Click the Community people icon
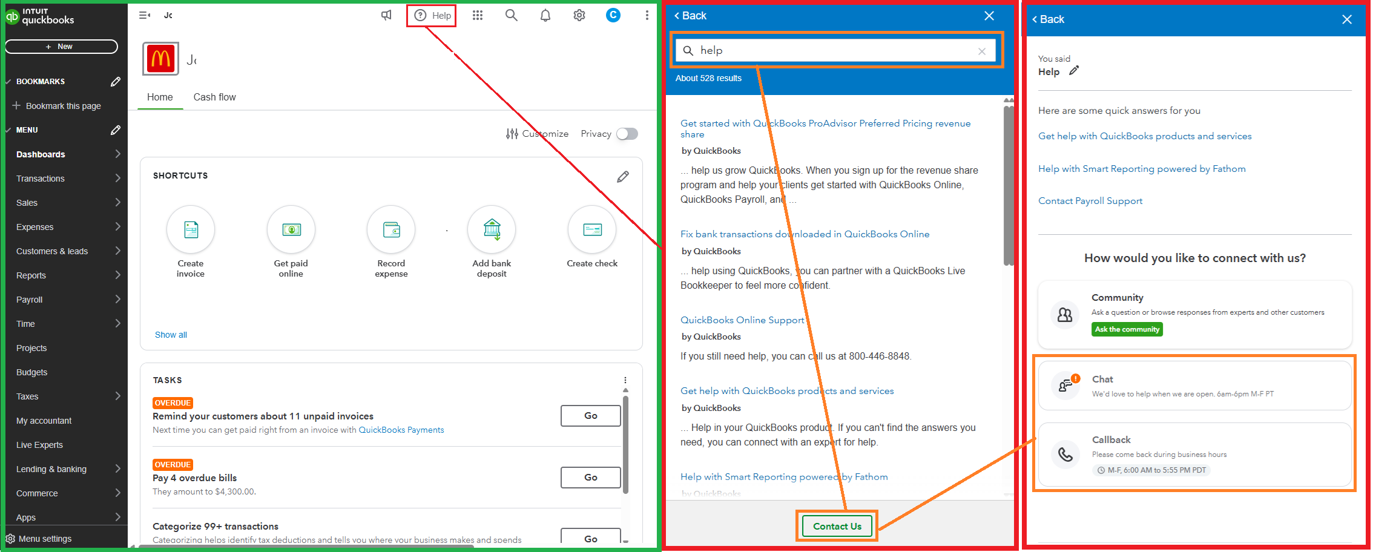1373x552 pixels. tap(1065, 315)
